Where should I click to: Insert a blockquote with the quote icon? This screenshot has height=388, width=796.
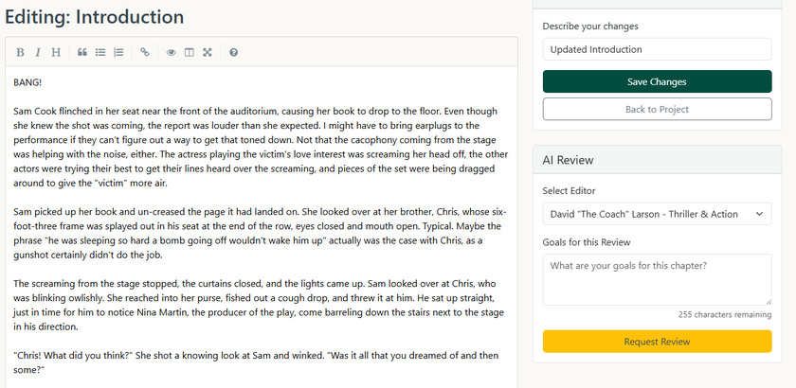(x=82, y=52)
